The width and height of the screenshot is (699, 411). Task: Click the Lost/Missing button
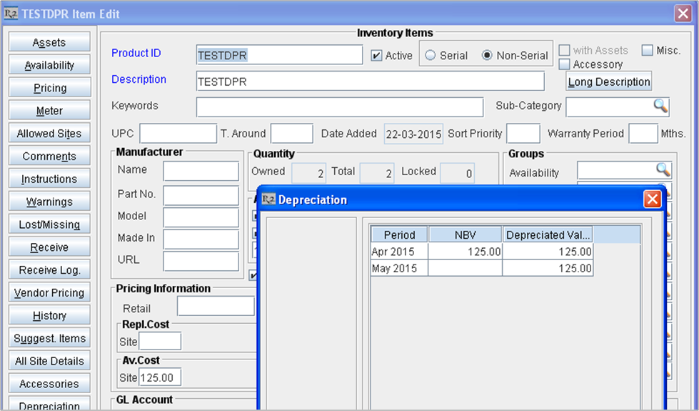point(49,224)
